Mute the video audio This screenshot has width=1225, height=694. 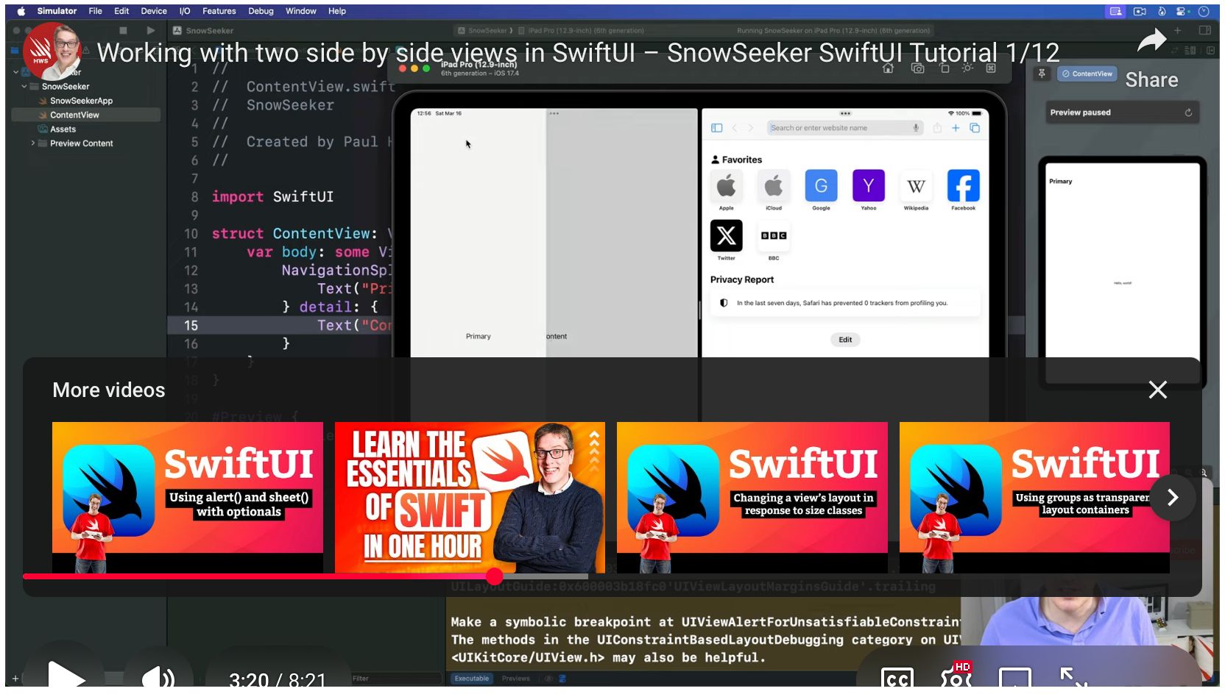point(158,676)
